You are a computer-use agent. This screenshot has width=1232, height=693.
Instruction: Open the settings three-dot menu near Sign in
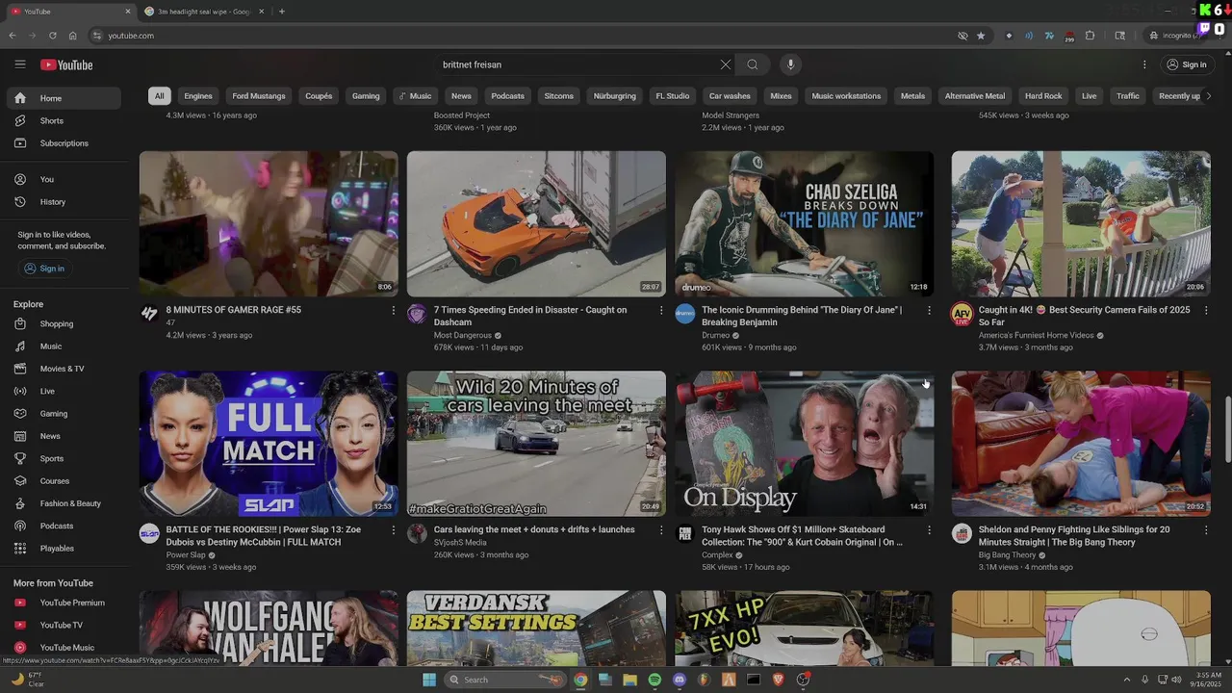(1144, 64)
